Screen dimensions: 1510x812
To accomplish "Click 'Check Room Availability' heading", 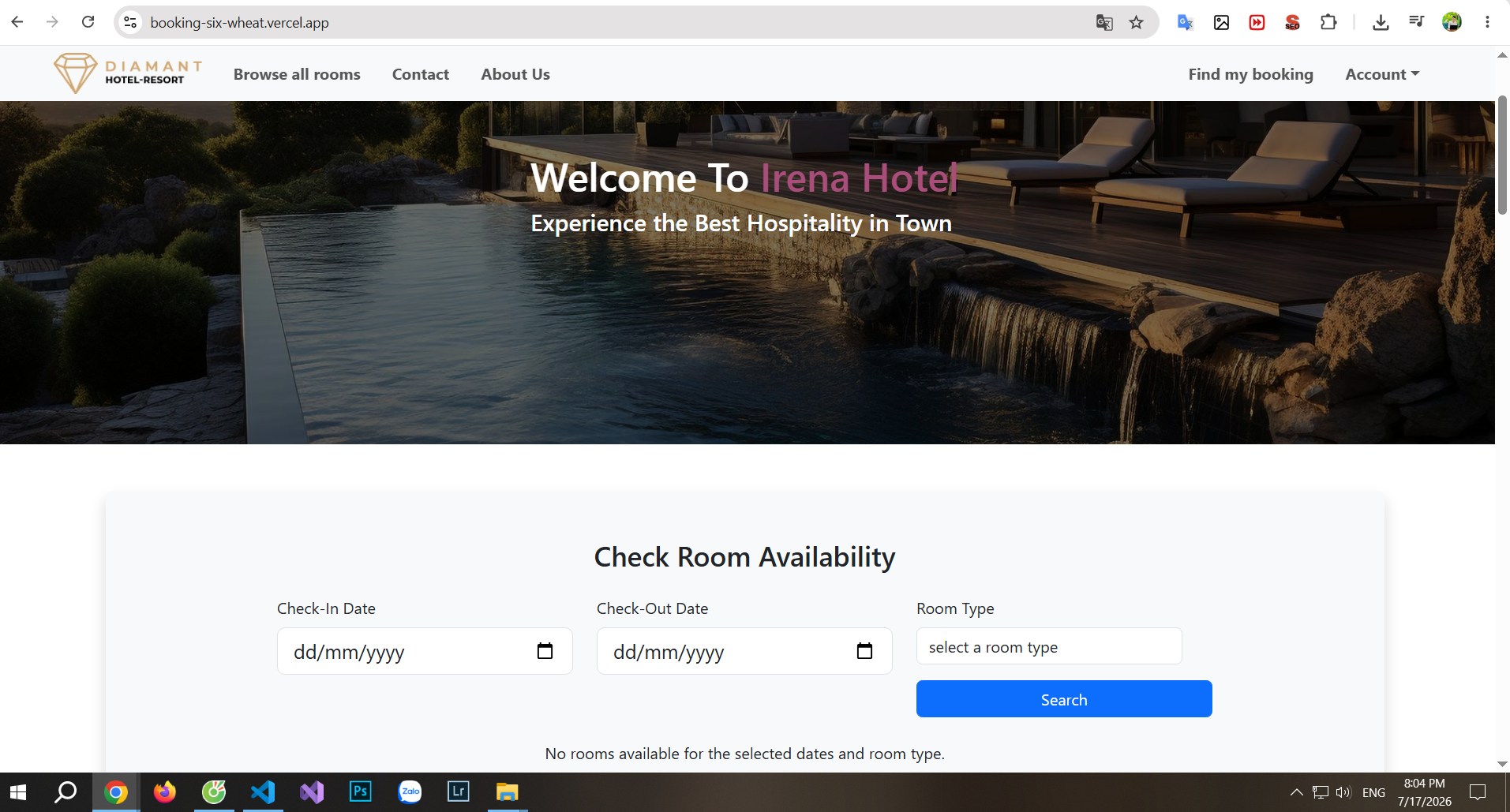I will (x=744, y=557).
